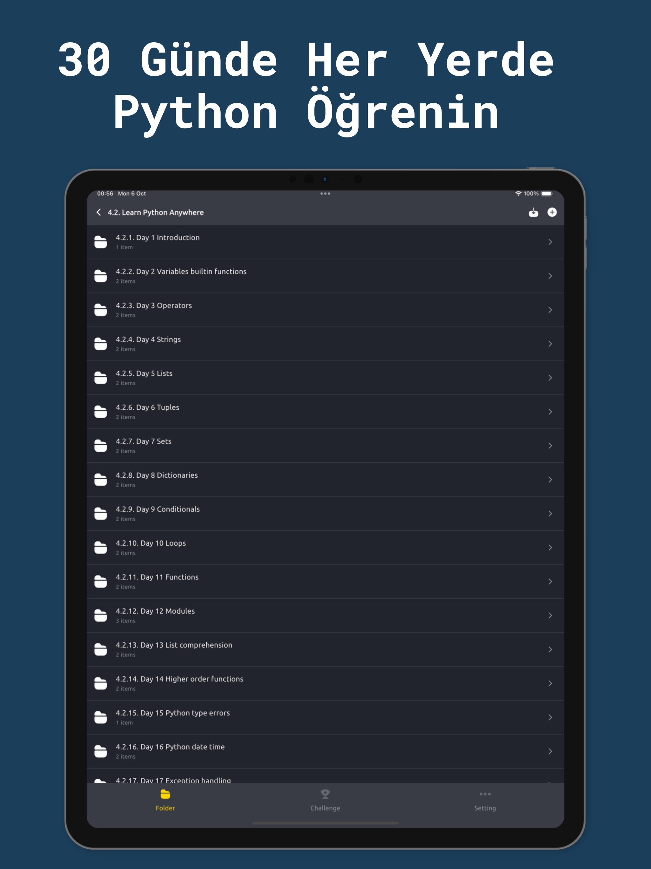
Task: Tap the Setting tab label
Action: (x=485, y=808)
